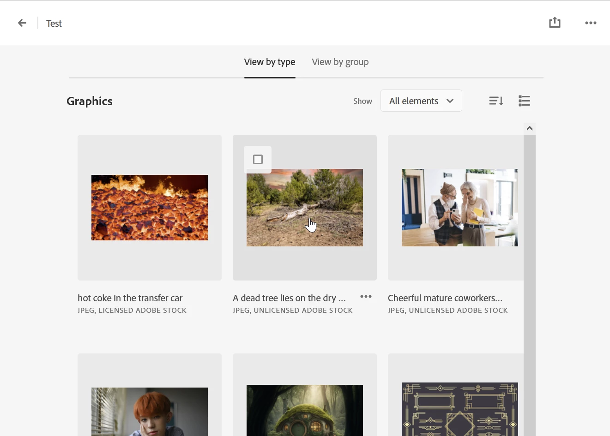Click the scrollbar up arrow
610x436 pixels.
click(530, 128)
